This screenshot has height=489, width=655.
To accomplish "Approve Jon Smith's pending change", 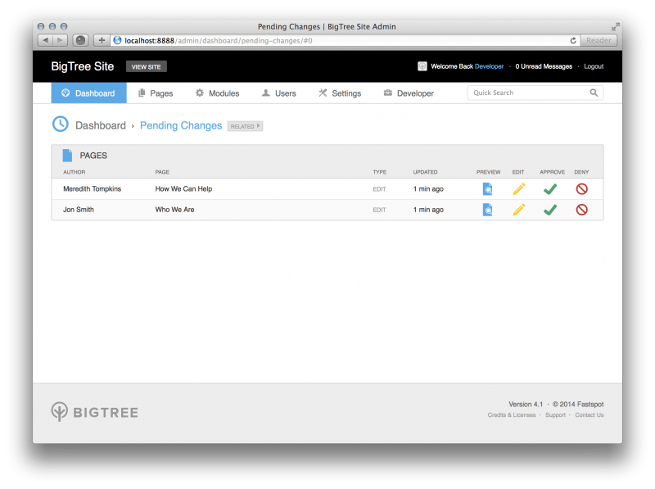I will (550, 210).
